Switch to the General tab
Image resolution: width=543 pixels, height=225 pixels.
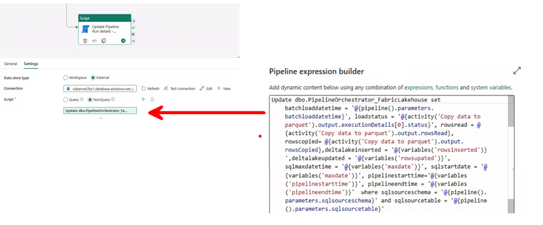pos(11,63)
